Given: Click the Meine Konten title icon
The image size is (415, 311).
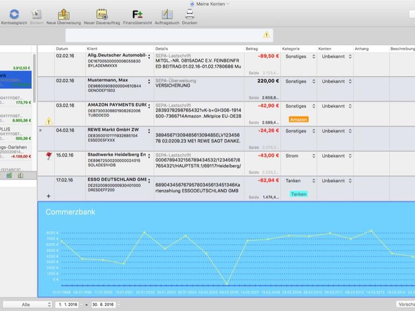Looking at the screenshot, I should [192, 4].
